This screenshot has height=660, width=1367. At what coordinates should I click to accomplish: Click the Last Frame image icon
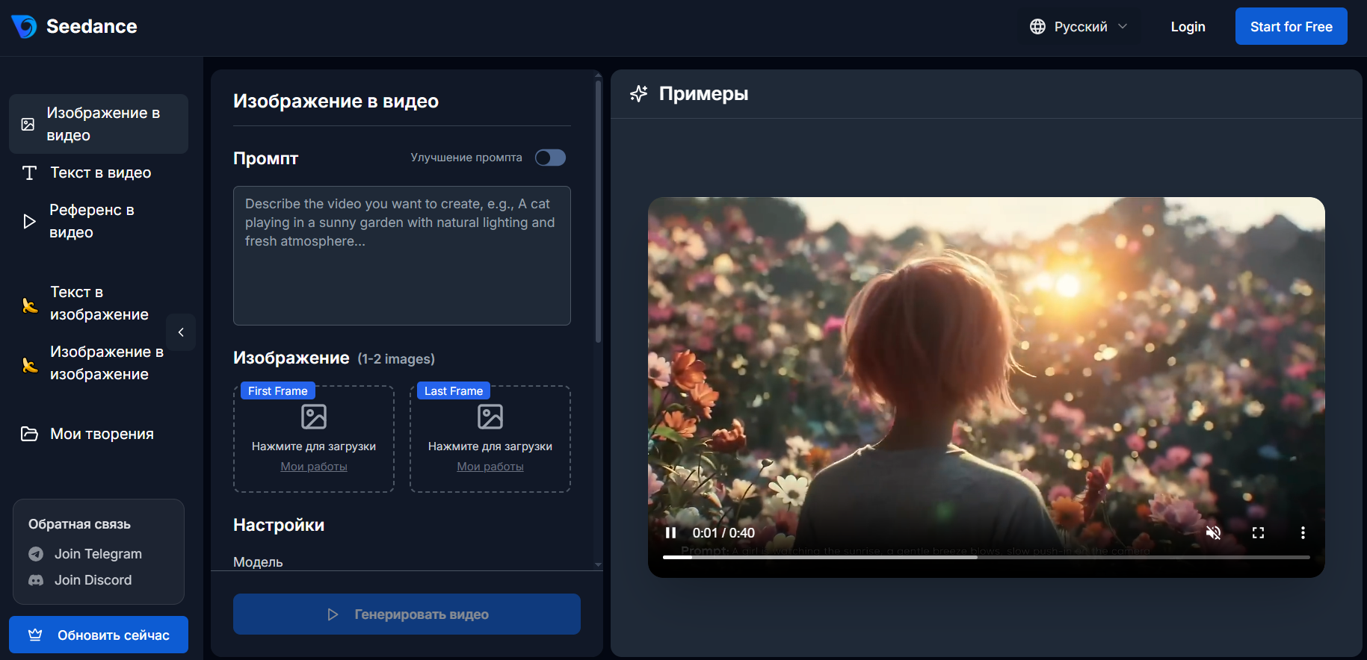pyautogui.click(x=490, y=417)
